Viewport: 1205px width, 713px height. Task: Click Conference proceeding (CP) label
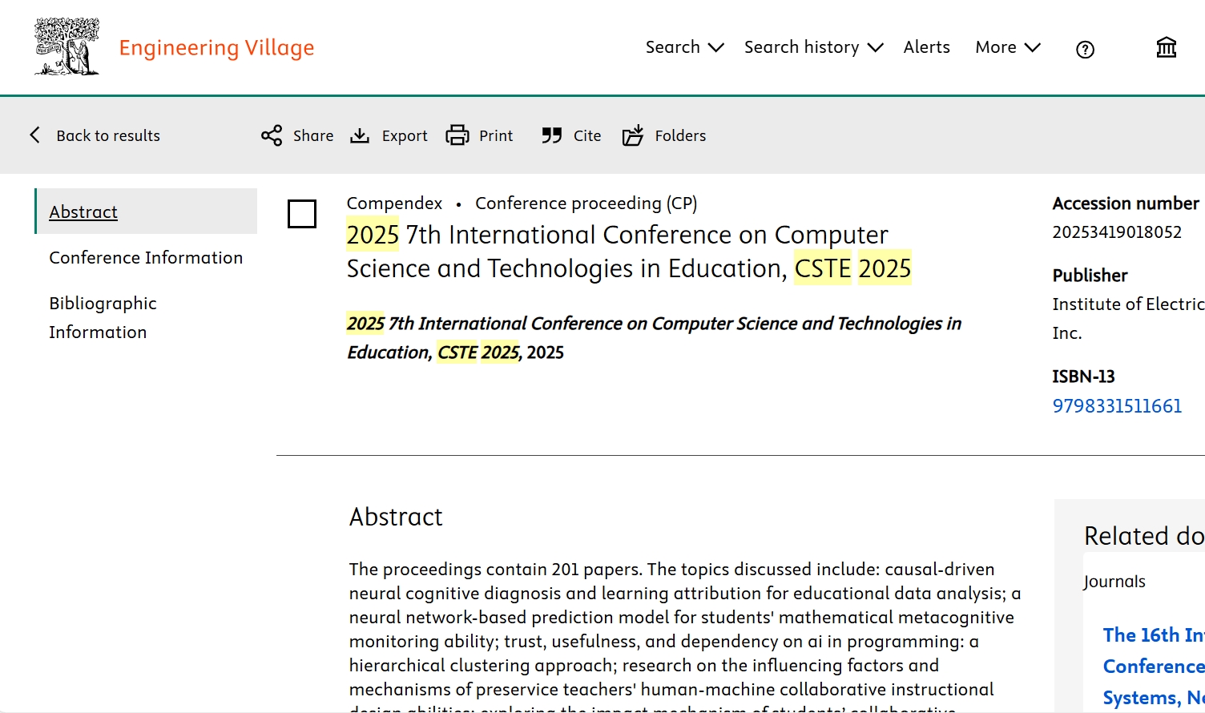(x=586, y=203)
